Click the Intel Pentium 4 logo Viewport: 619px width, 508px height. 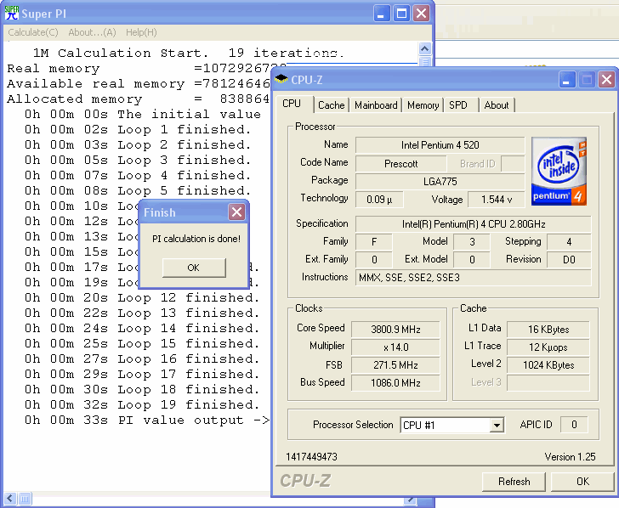coord(559,172)
